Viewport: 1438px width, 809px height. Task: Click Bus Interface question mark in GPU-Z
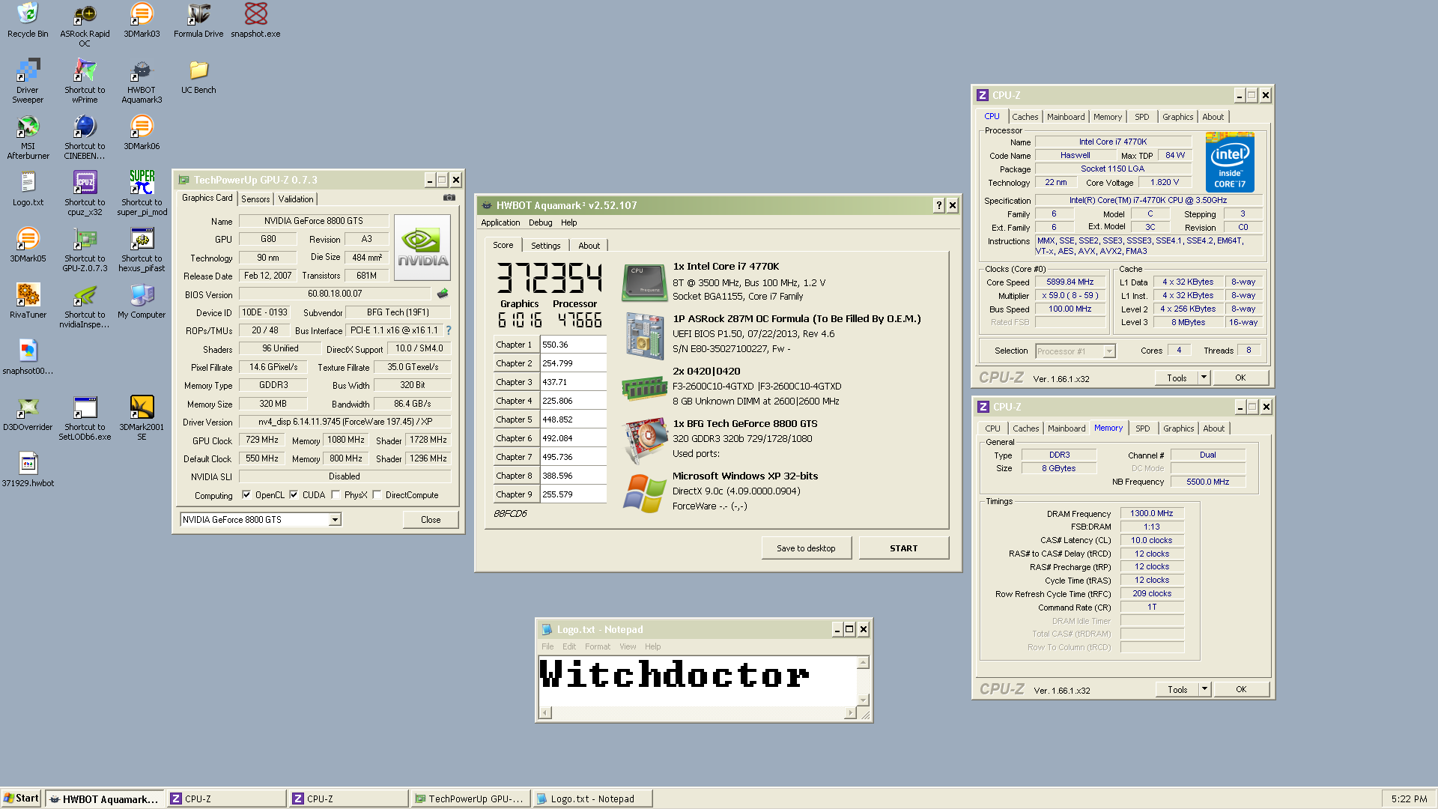coord(449,330)
